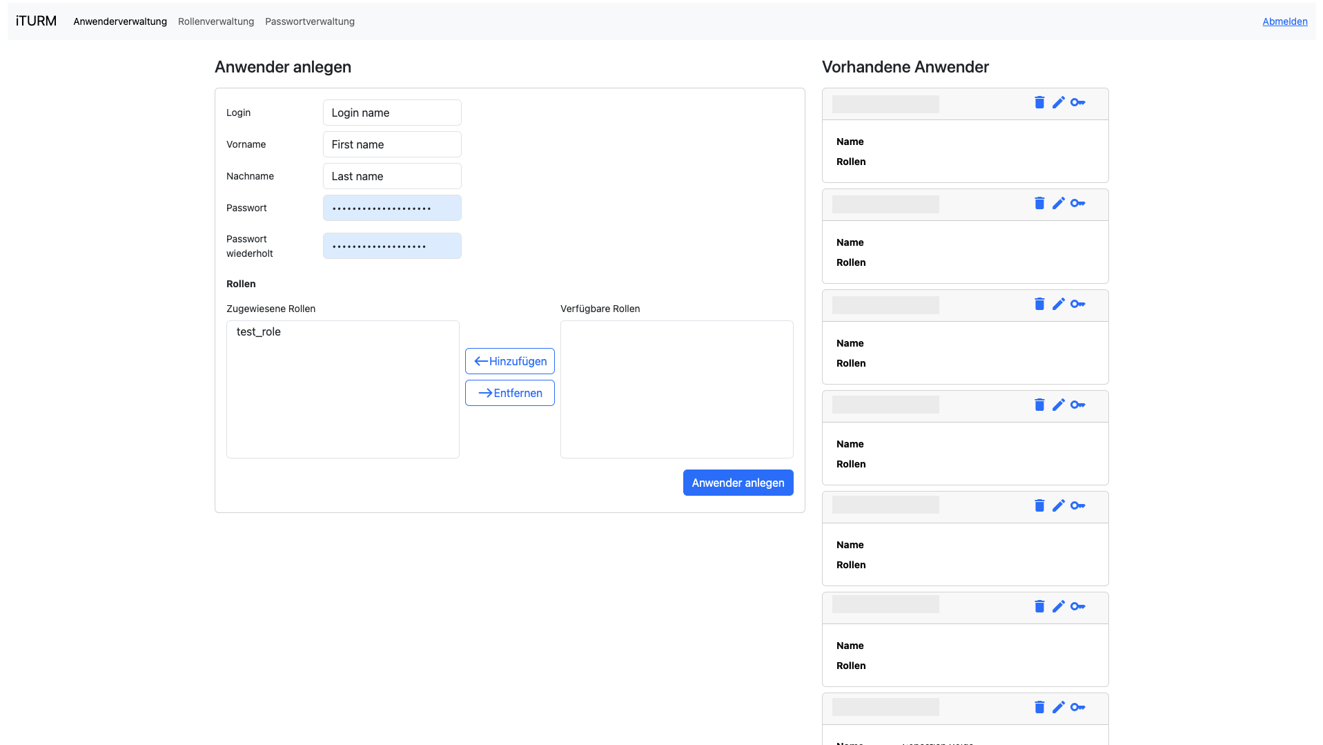Edit the first user with the pencil icon
This screenshot has height=745, width=1323.
tap(1058, 102)
